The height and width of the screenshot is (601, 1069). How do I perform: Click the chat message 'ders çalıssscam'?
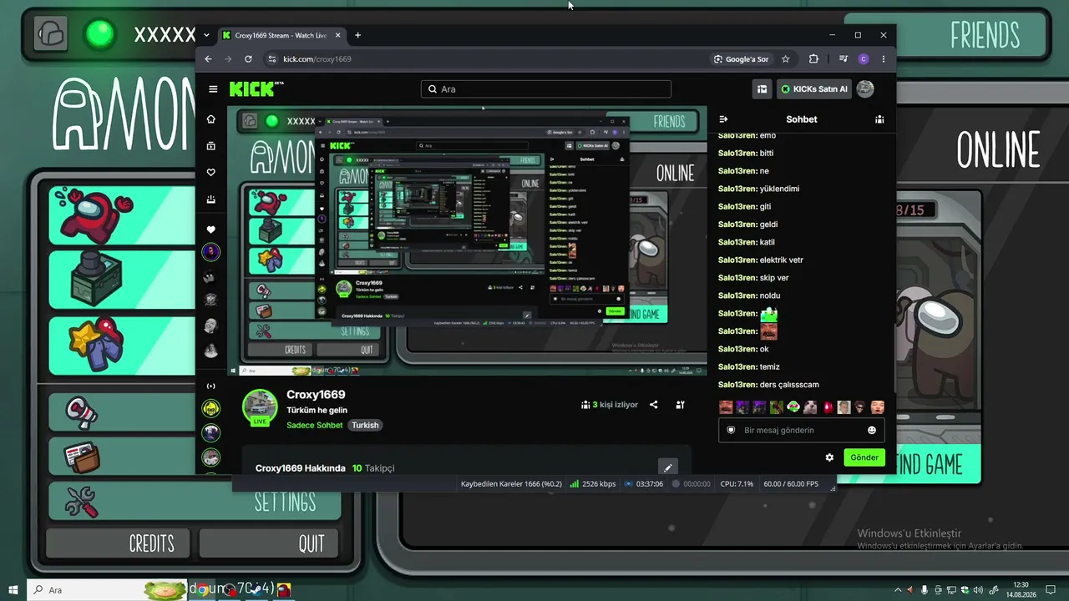789,385
